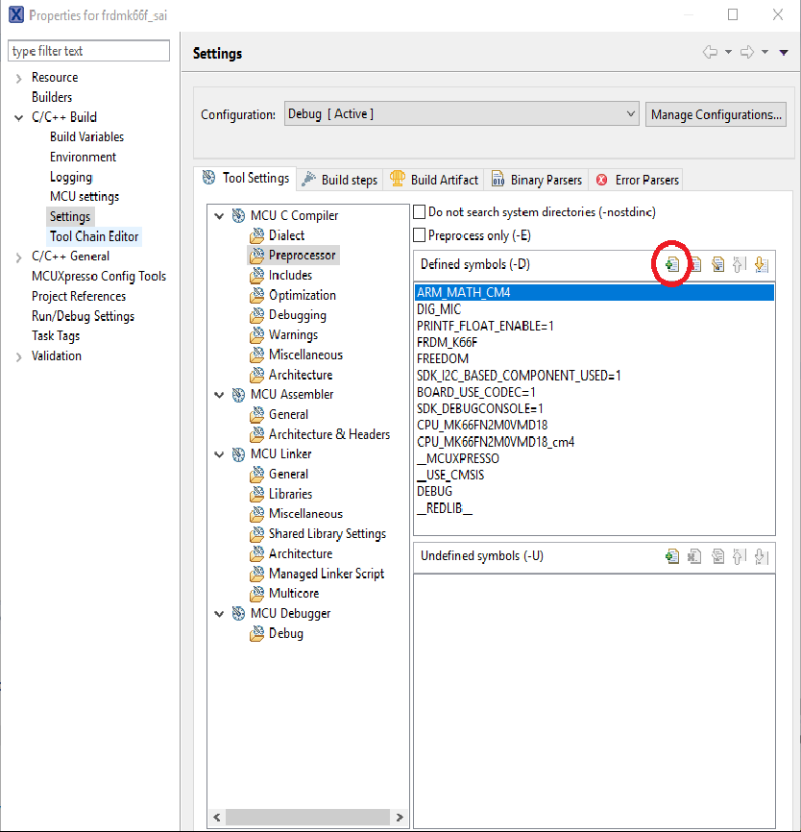Collapse the MCU Linker node
Screen dimensions: 801x832
tap(219, 454)
